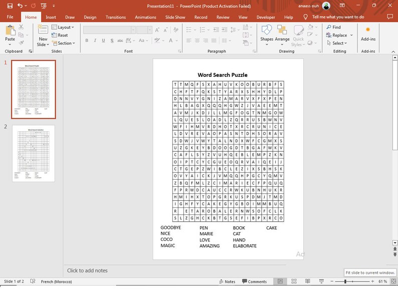
Task: Toggle Strikethrough formatting
Action: click(120, 41)
